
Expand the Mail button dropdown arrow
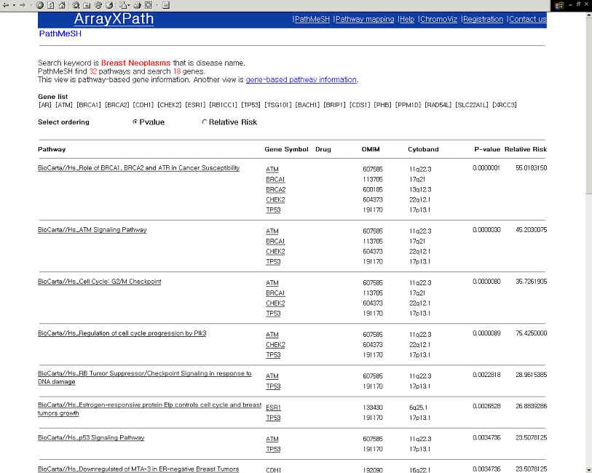pyautogui.click(x=130, y=5)
